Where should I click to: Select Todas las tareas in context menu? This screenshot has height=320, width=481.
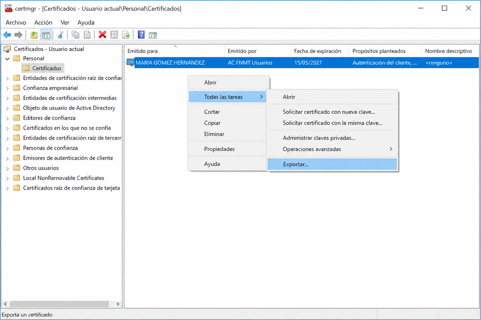point(228,97)
